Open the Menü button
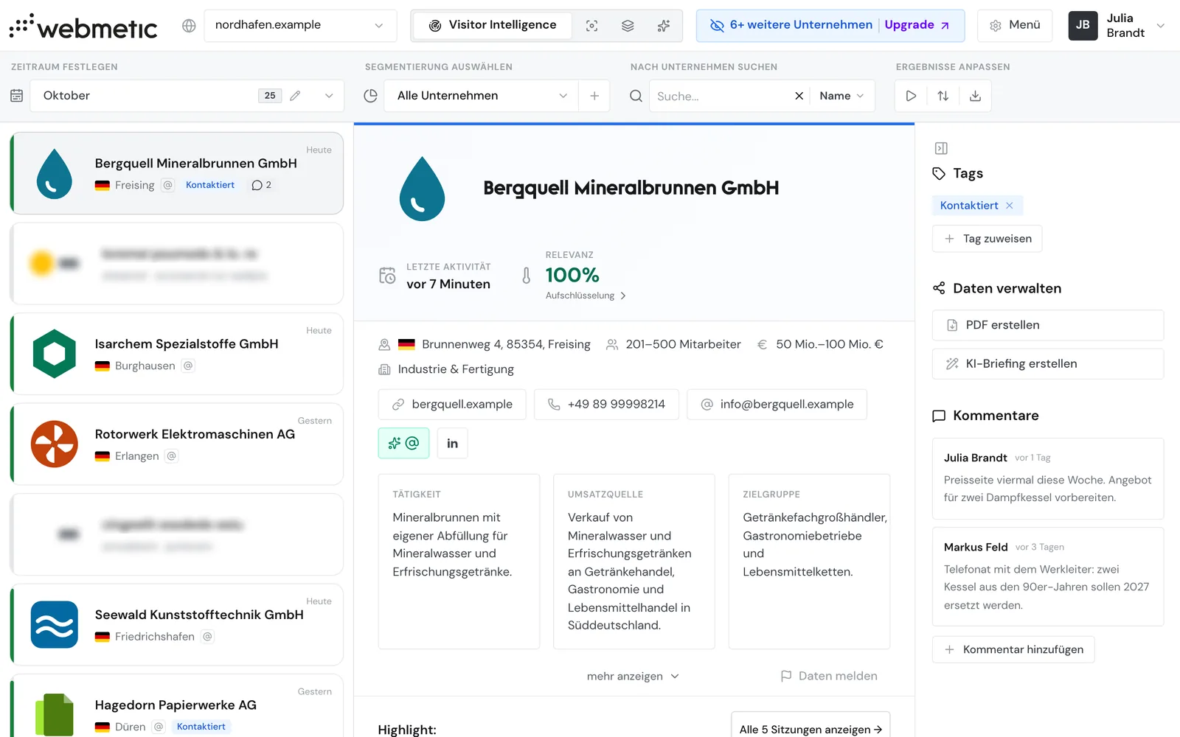 point(1015,26)
